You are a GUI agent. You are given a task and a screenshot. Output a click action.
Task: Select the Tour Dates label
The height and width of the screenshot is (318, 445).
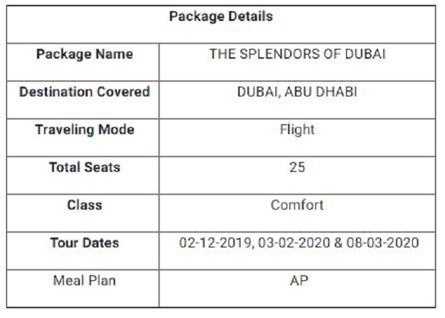(85, 243)
